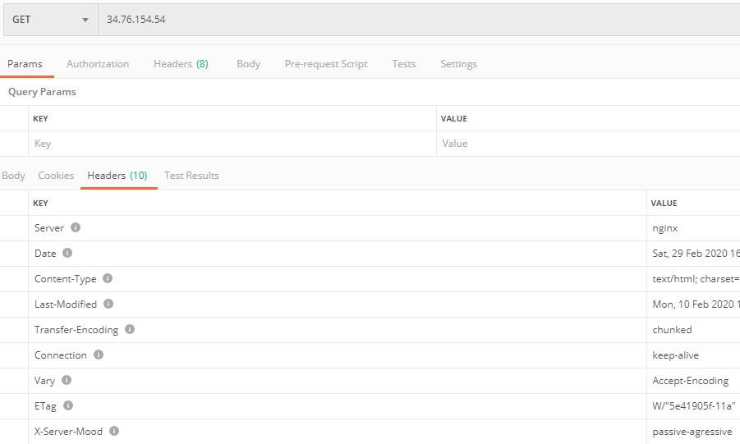
Task: View the Test Results tab
Action: pos(191,176)
